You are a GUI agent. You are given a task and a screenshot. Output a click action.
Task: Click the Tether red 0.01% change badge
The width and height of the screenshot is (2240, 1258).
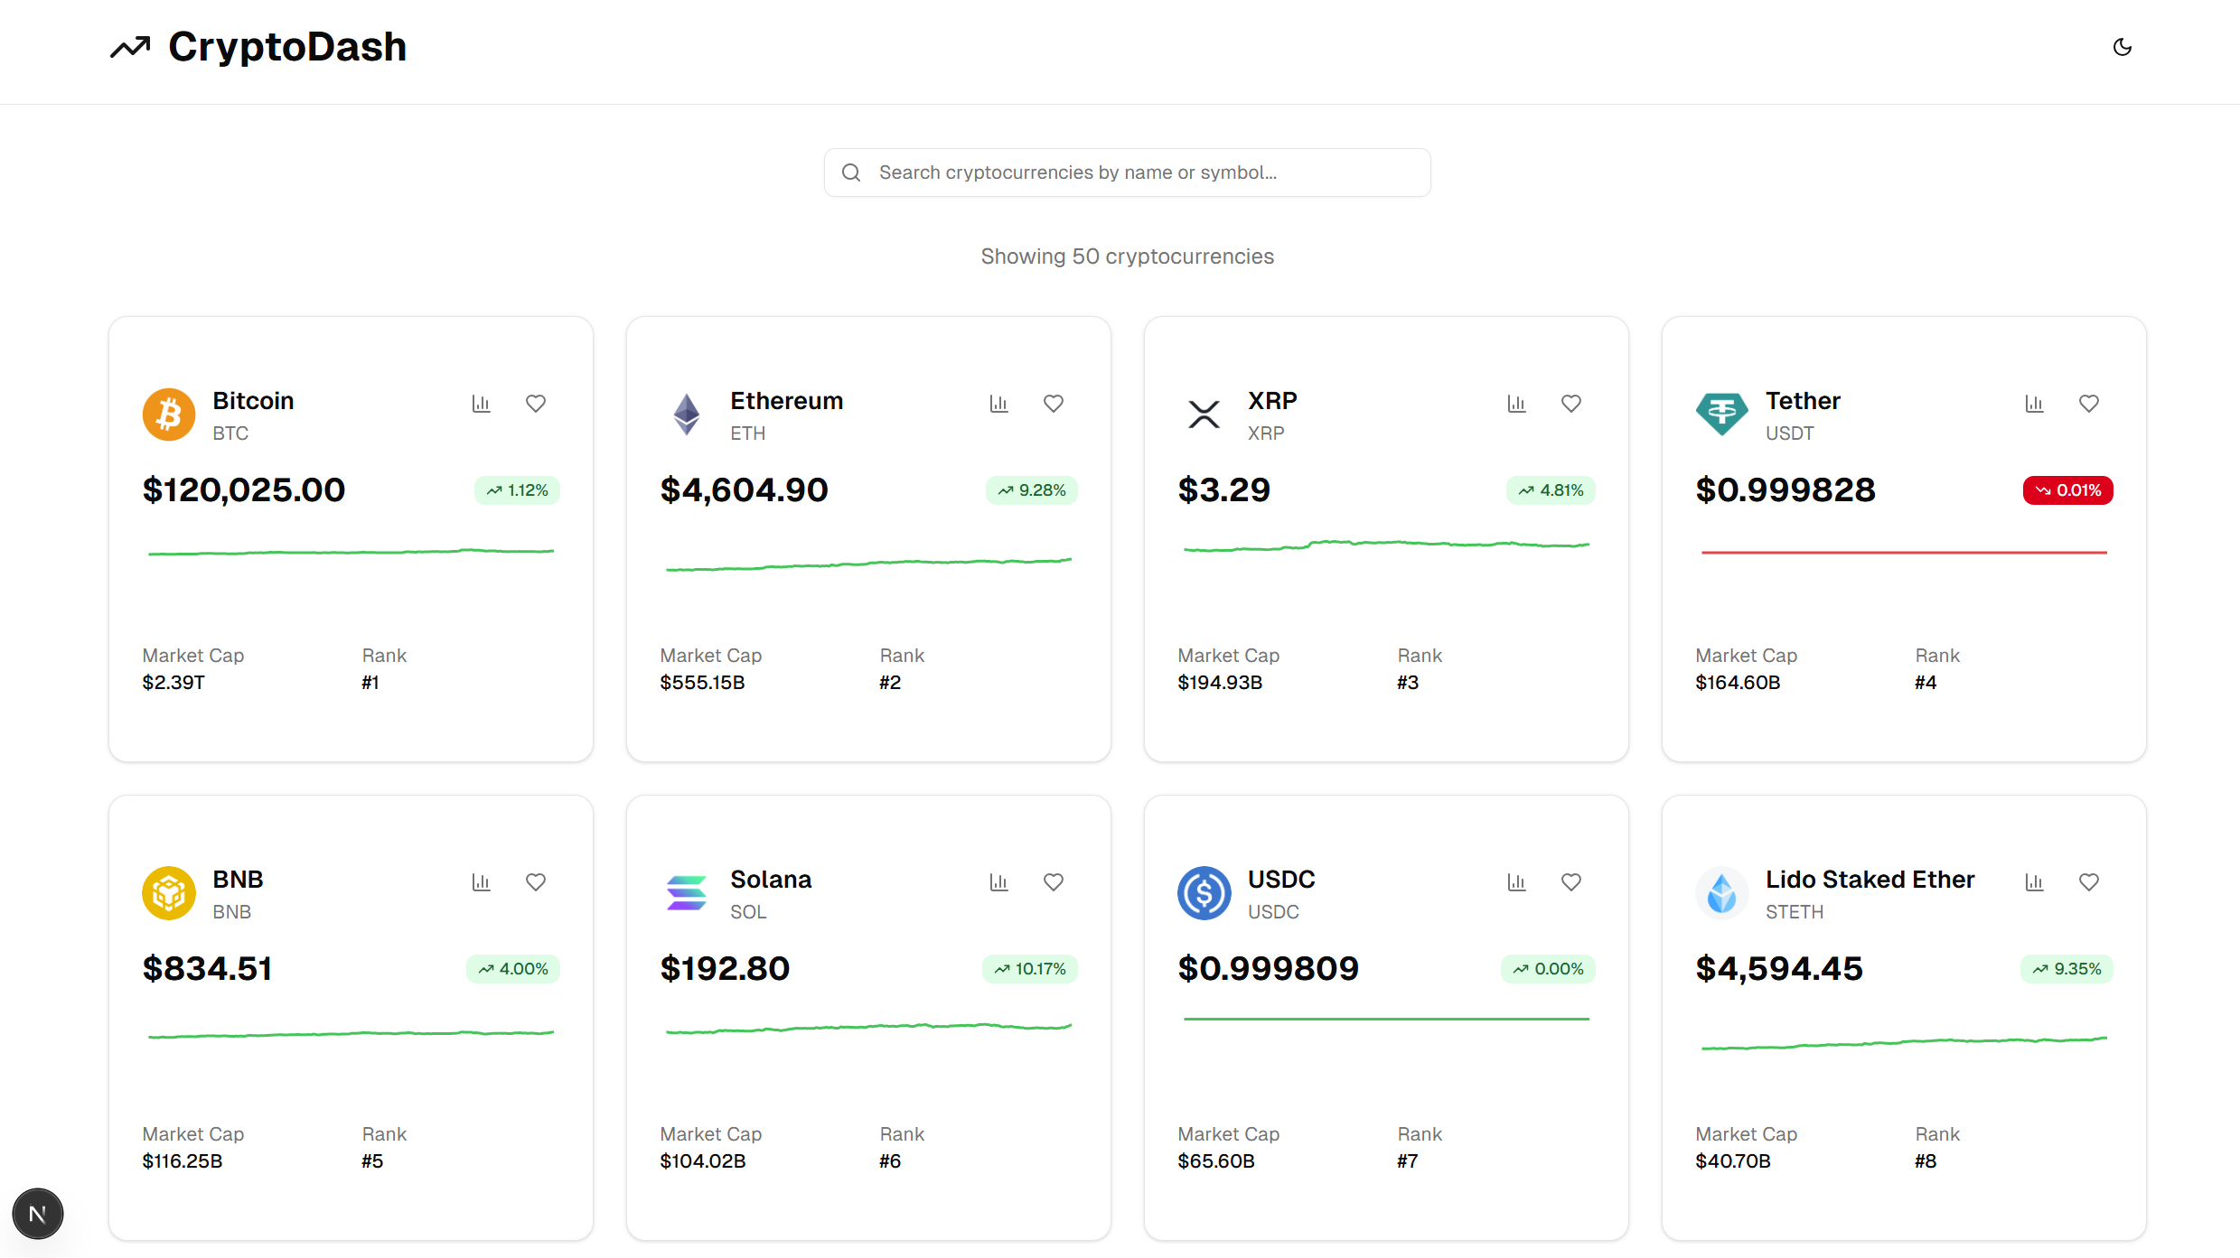point(2067,490)
